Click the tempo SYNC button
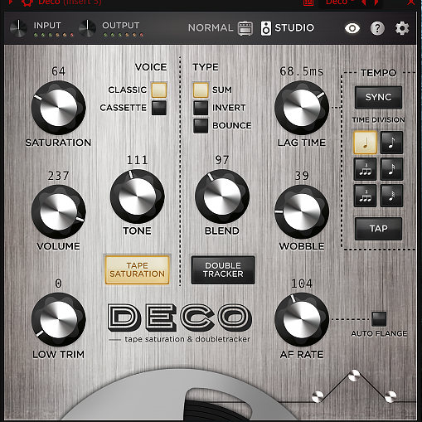The width and height of the screenshot is (422, 422). (x=378, y=97)
